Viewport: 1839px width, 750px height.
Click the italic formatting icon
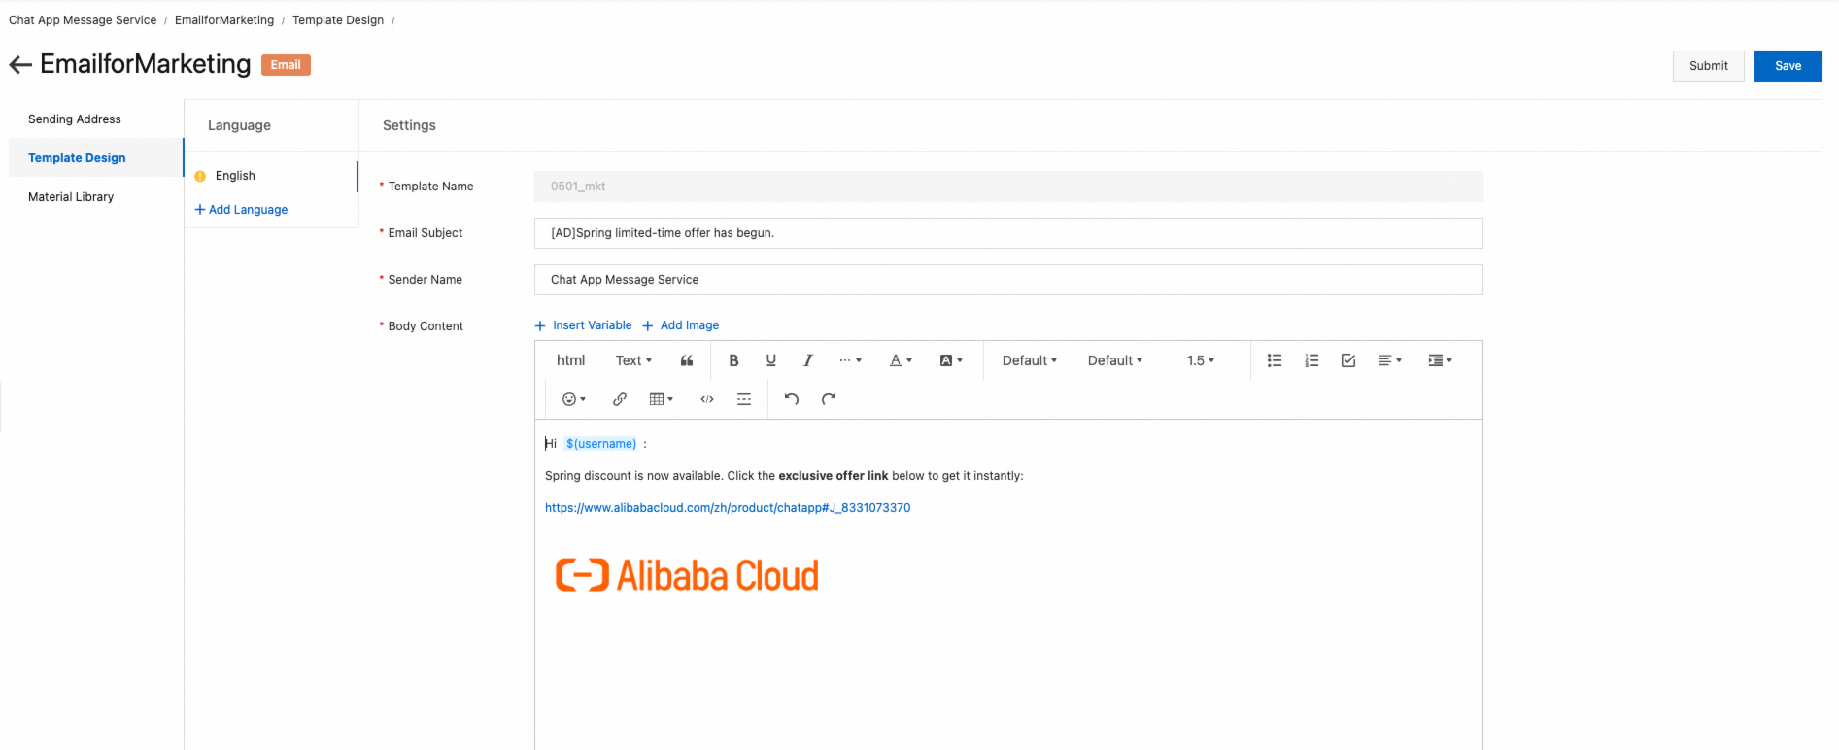pos(807,360)
